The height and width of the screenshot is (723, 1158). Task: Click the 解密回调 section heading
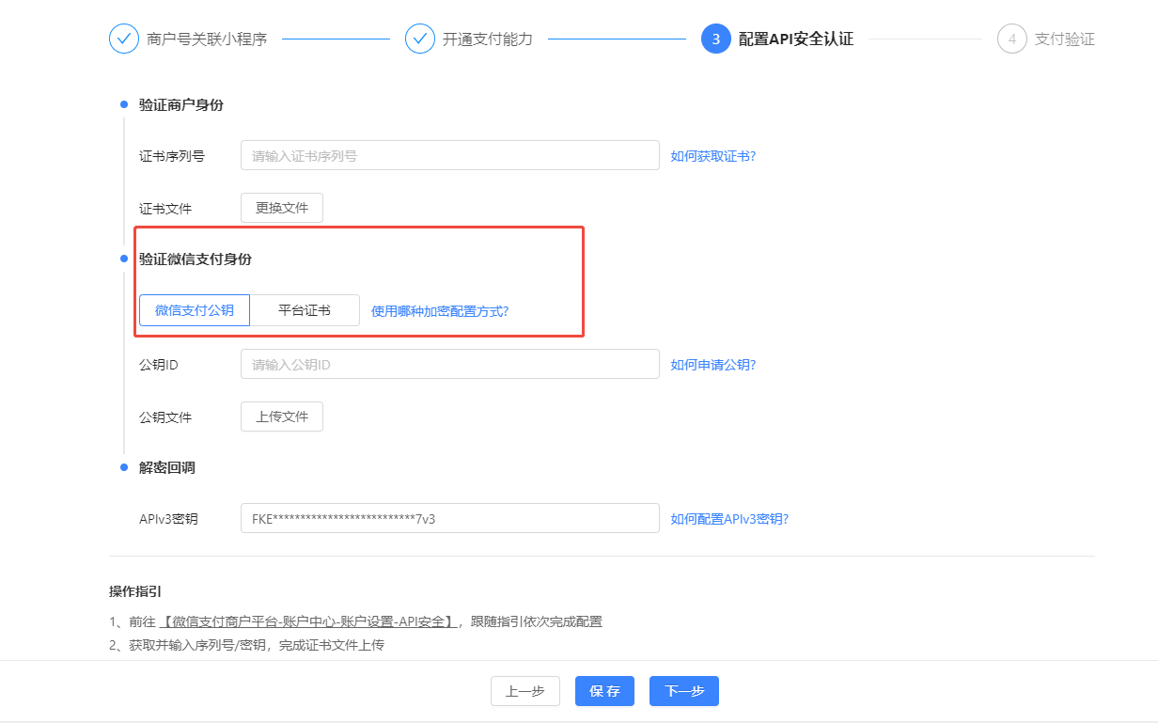[167, 467]
